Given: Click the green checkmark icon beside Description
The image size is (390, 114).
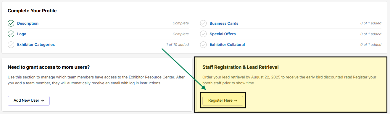Looking at the screenshot, I should point(11,24).
